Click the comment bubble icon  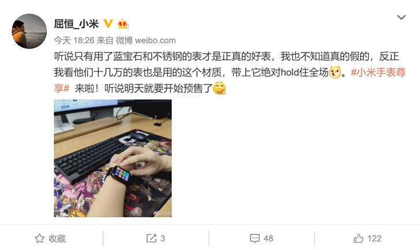pos(254,238)
